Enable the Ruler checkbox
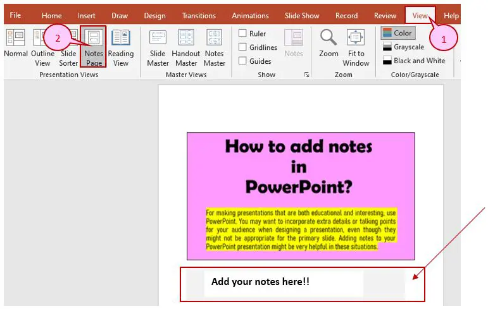This screenshot has height=309, width=488. pos(242,33)
